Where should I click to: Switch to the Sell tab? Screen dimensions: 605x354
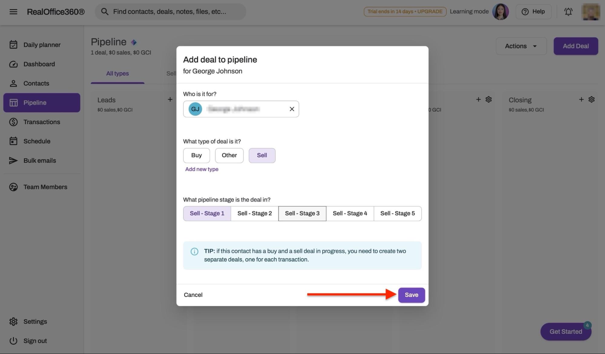point(171,73)
